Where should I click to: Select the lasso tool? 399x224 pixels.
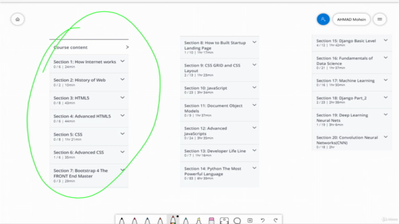[x=237, y=220]
